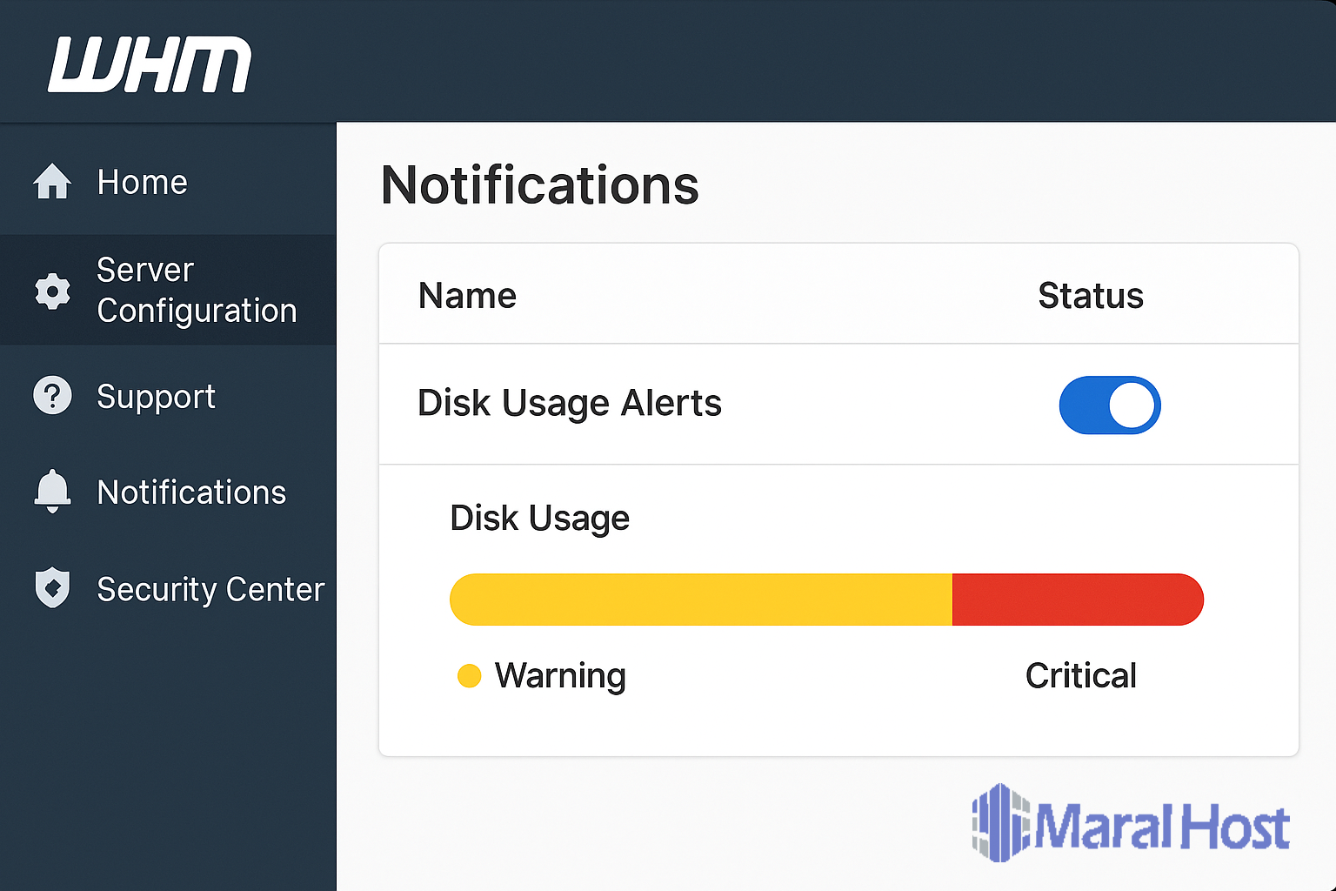Click the Notifications bell icon
This screenshot has height=891, width=1336.
click(52, 492)
